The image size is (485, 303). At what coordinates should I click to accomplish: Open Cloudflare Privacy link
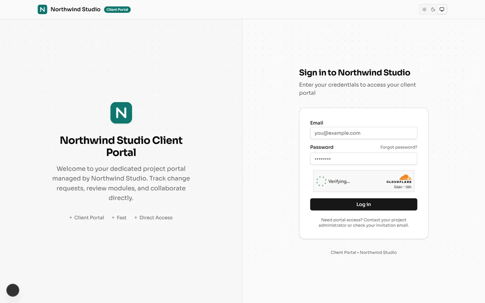(x=398, y=187)
